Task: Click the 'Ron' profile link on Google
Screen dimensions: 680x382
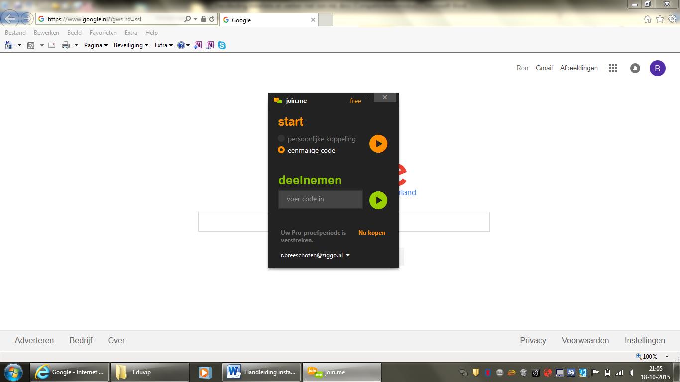Action: [522, 68]
